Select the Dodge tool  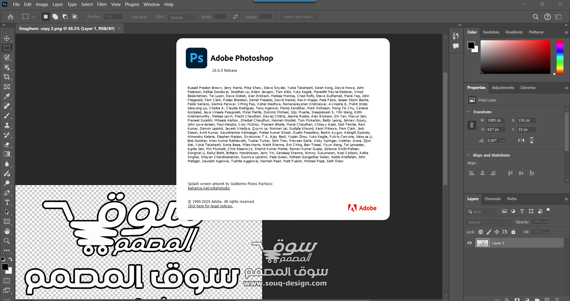click(7, 183)
